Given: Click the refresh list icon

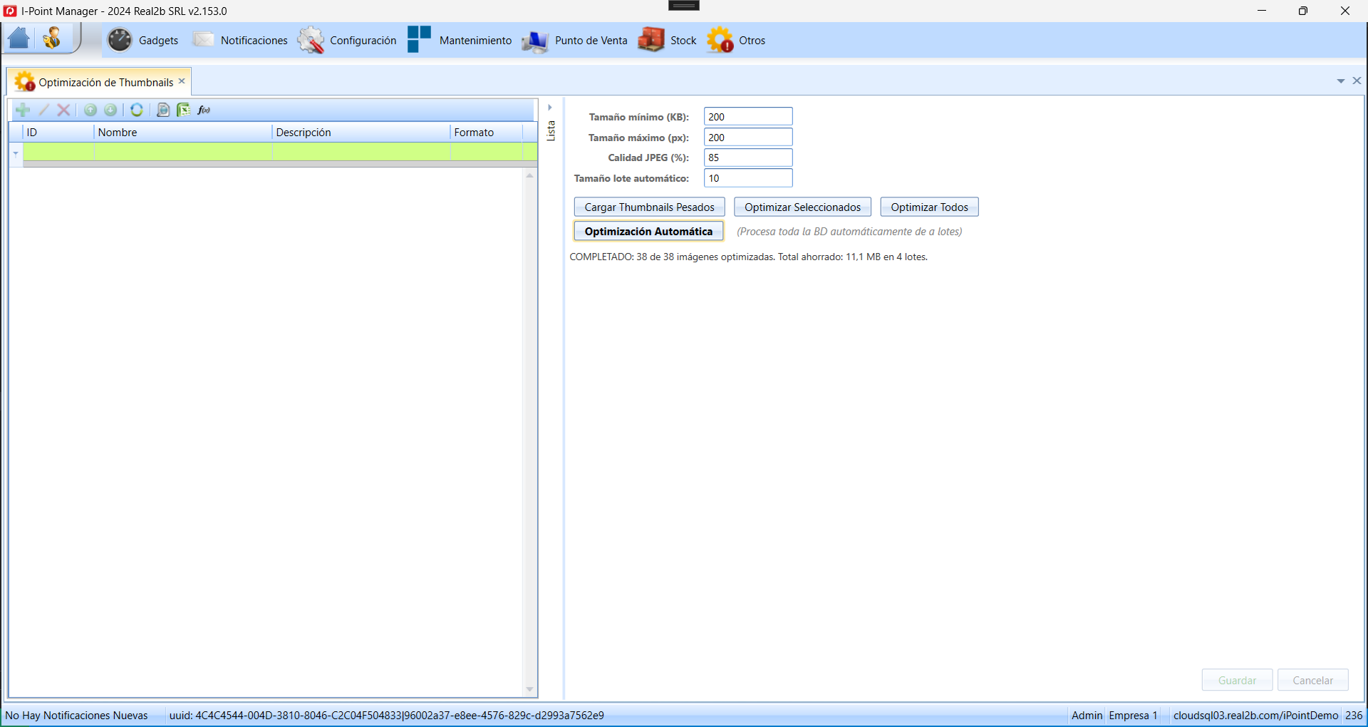Looking at the screenshot, I should click(x=137, y=110).
